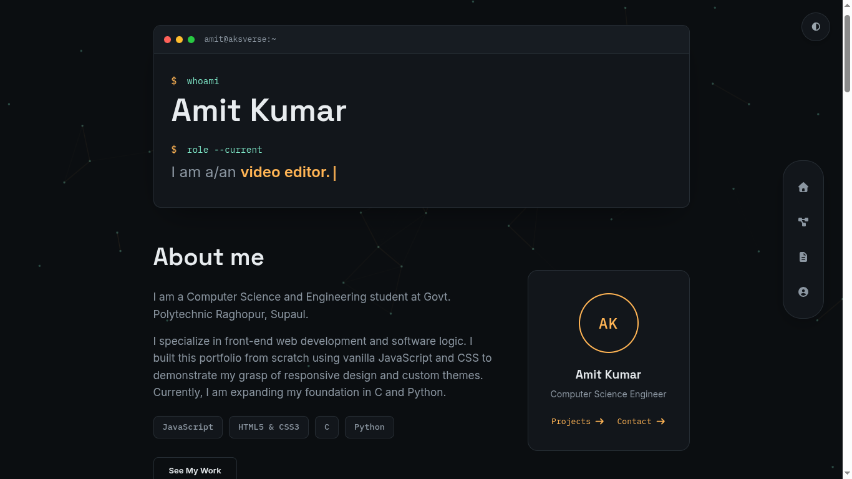This screenshot has width=852, height=479.
Task: Select the JavaScript skill tag
Action: pyautogui.click(x=188, y=427)
